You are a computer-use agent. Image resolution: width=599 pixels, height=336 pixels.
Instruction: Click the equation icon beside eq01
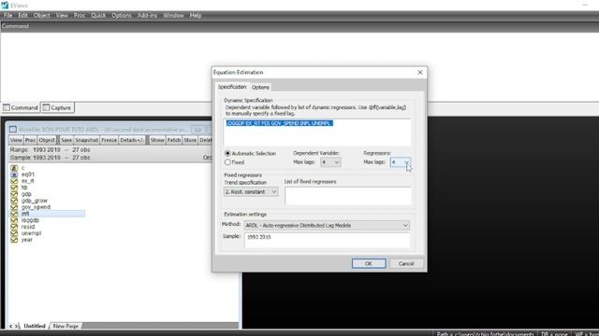tap(14, 175)
